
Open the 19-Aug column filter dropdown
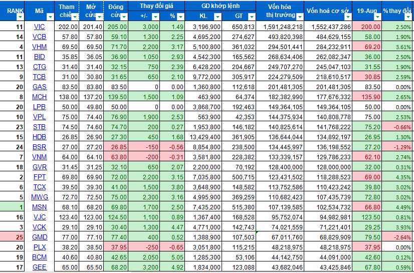coord(377,17)
